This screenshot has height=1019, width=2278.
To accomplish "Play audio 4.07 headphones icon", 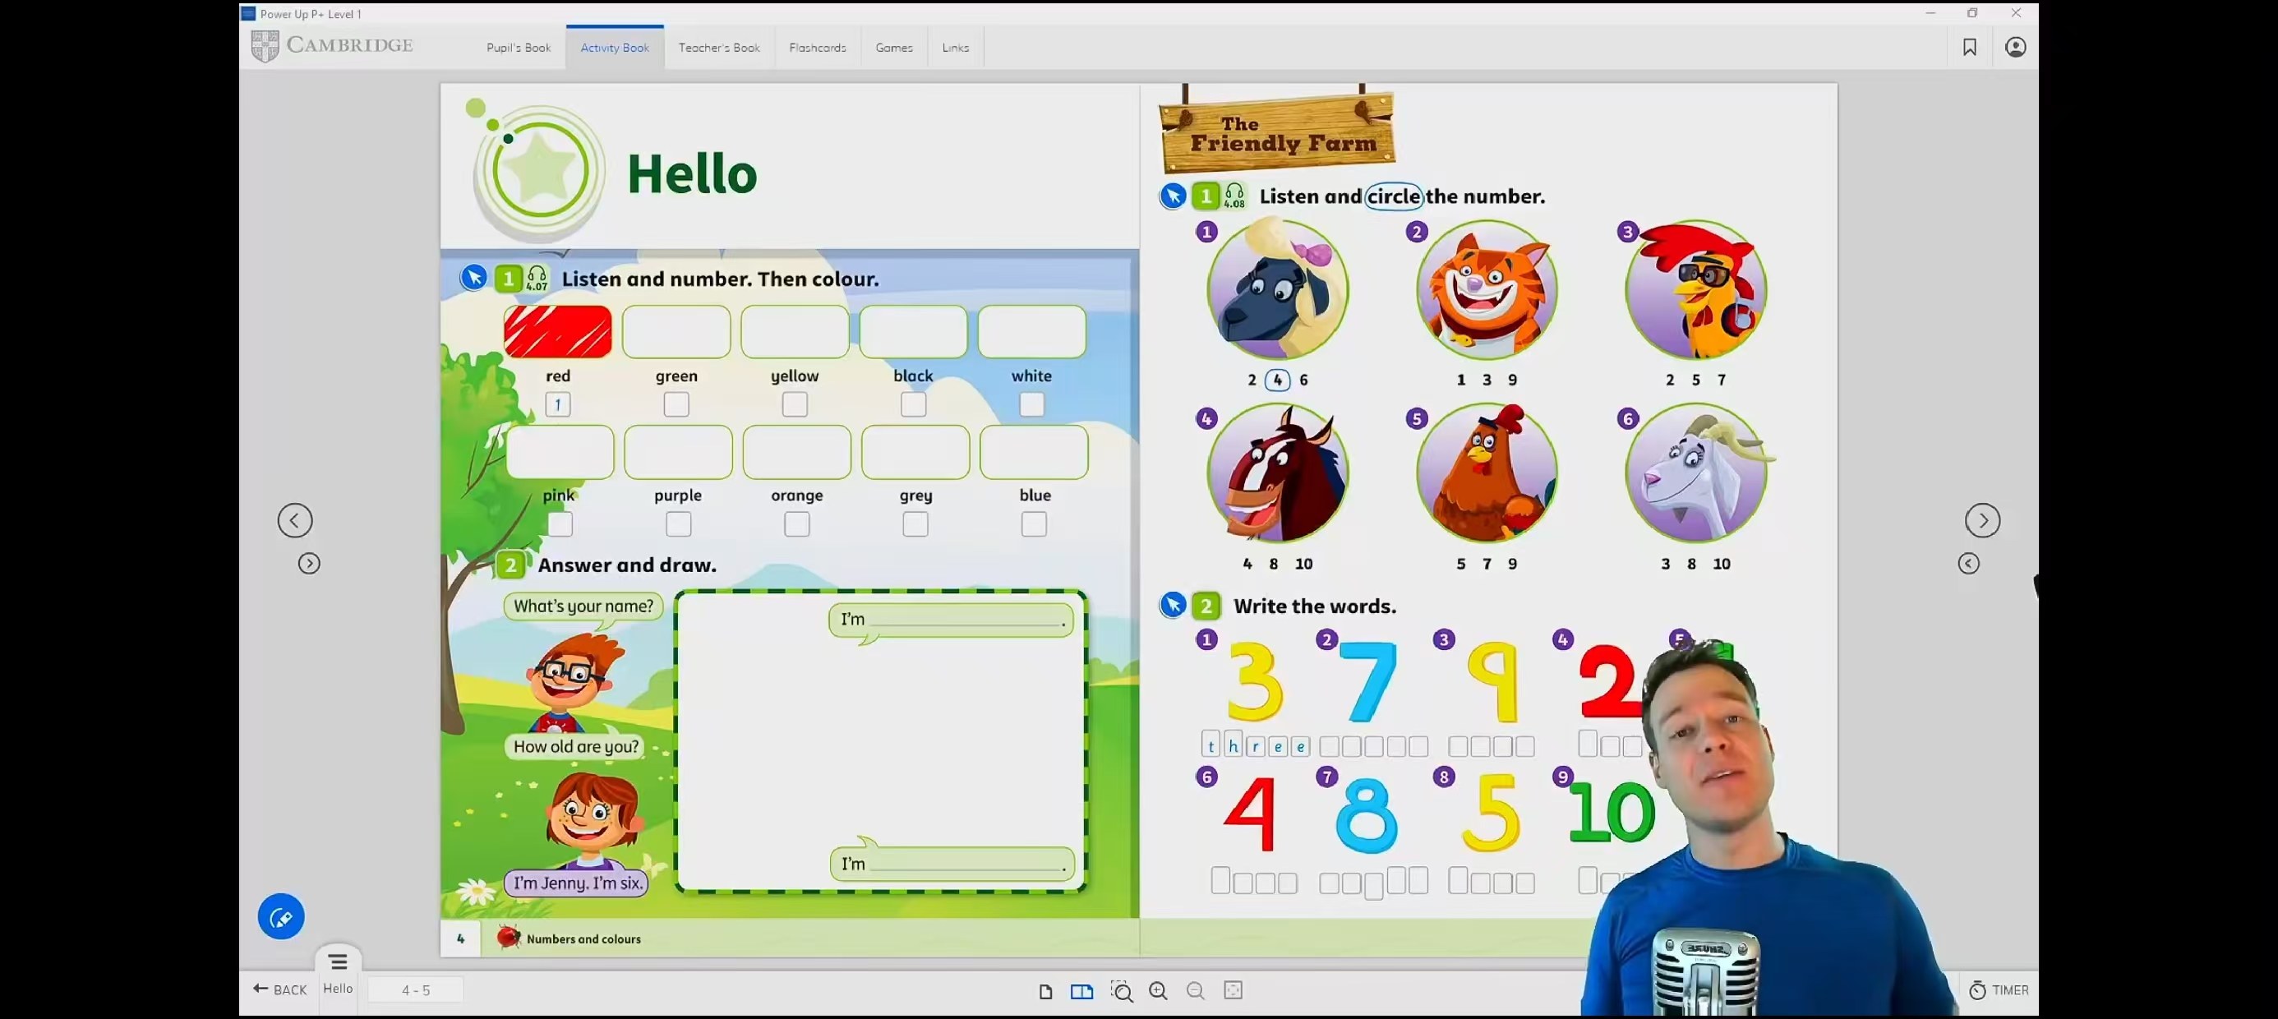I will 537,279.
